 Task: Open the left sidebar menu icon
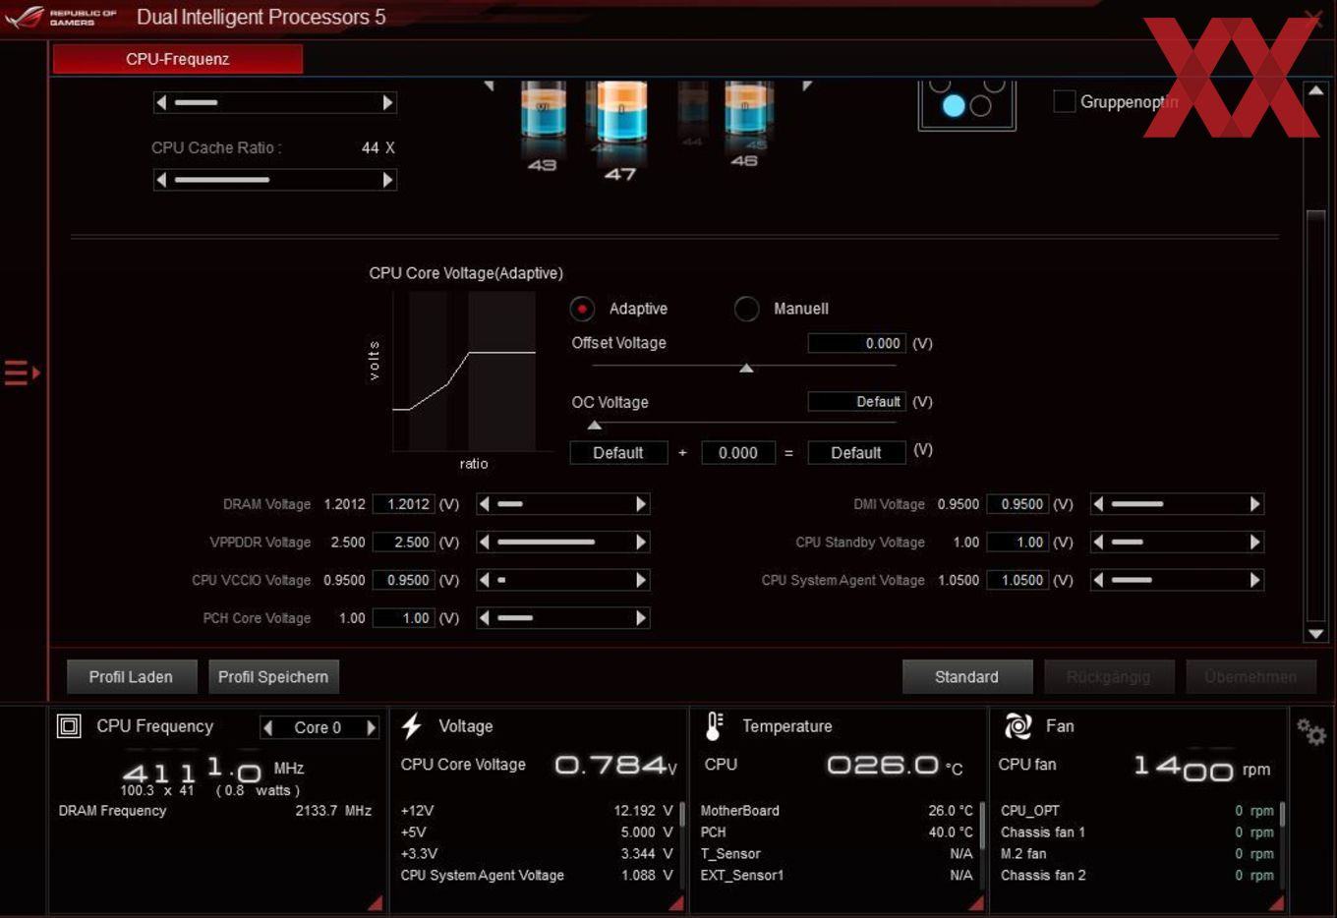22,373
